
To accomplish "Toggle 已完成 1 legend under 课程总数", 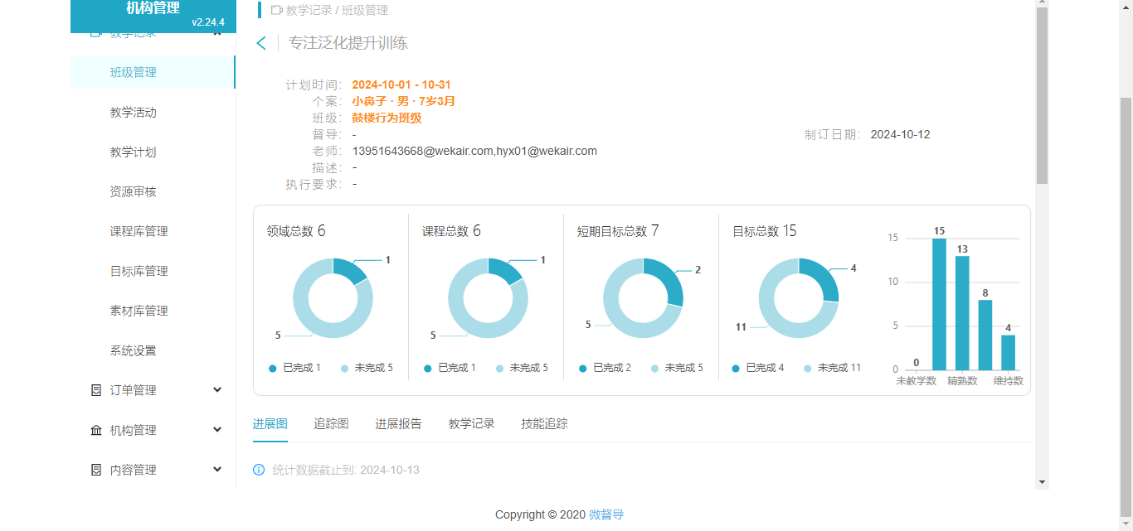I will 450,368.
